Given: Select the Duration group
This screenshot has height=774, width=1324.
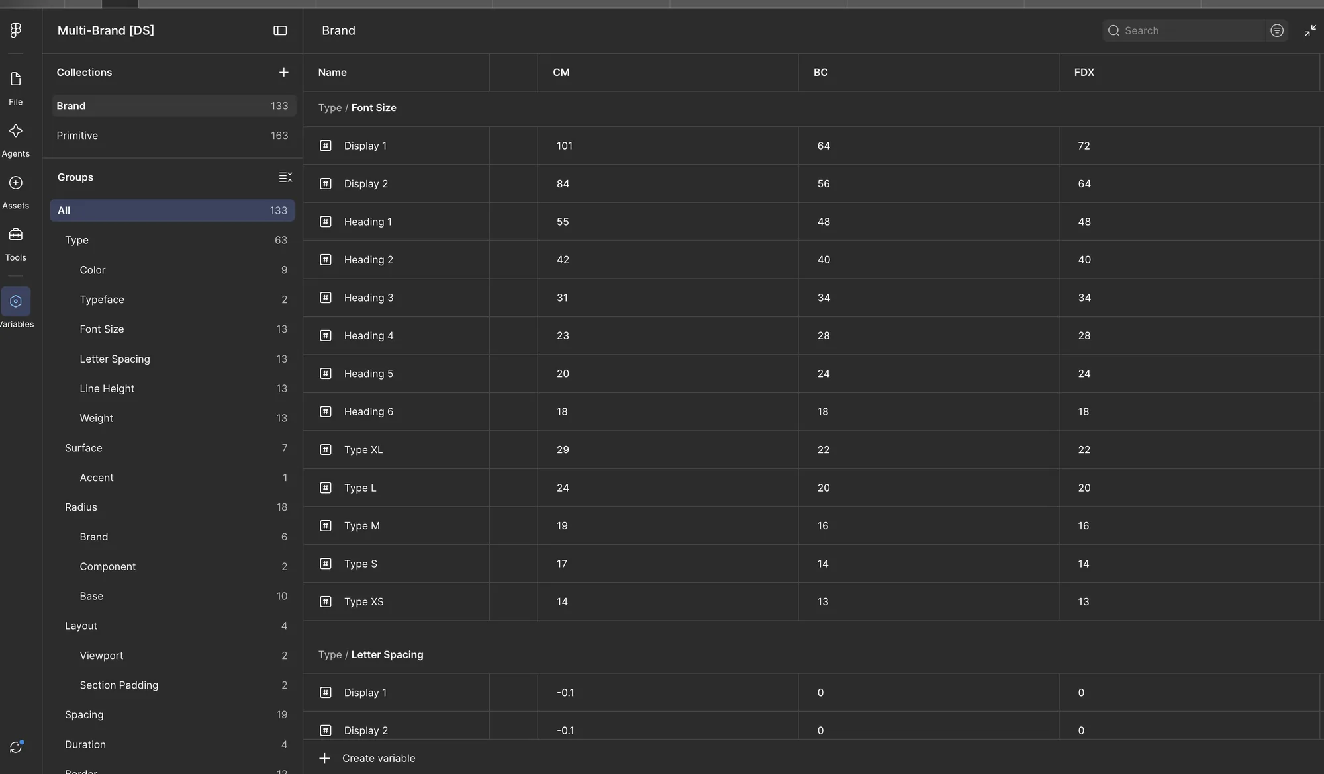Looking at the screenshot, I should tap(173, 745).
